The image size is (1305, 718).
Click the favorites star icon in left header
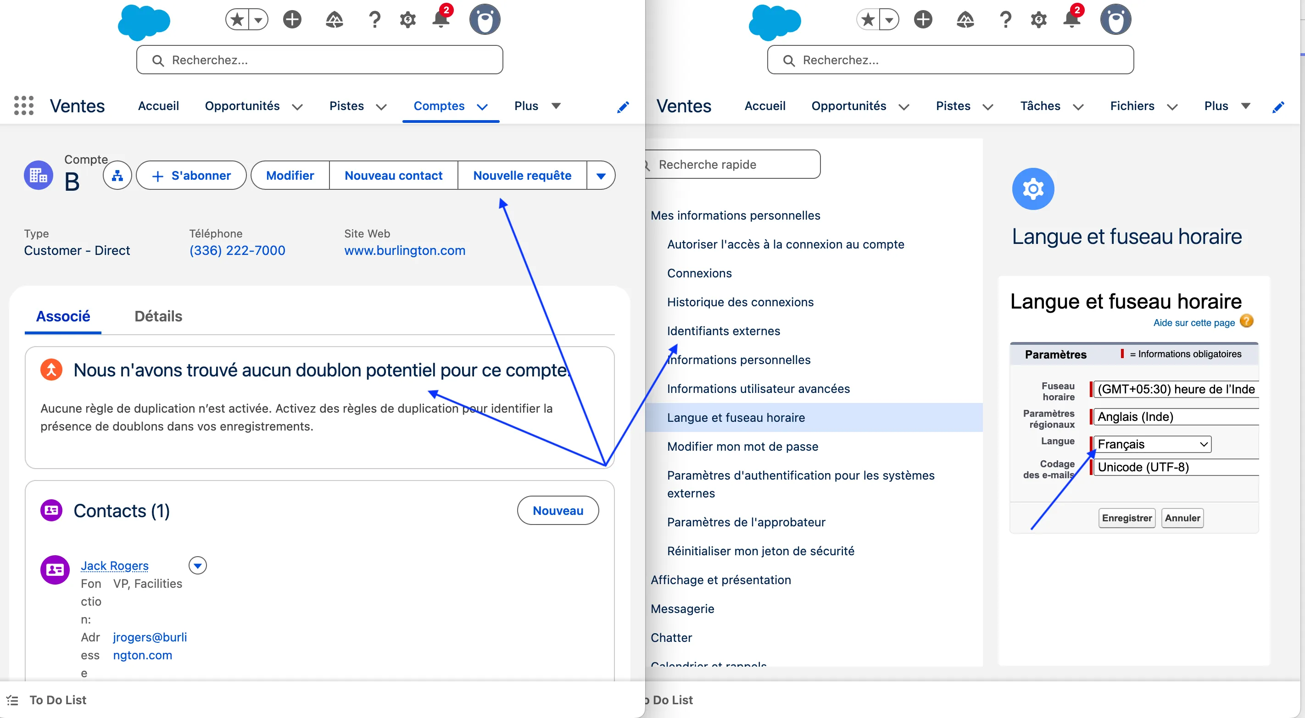[x=237, y=20]
